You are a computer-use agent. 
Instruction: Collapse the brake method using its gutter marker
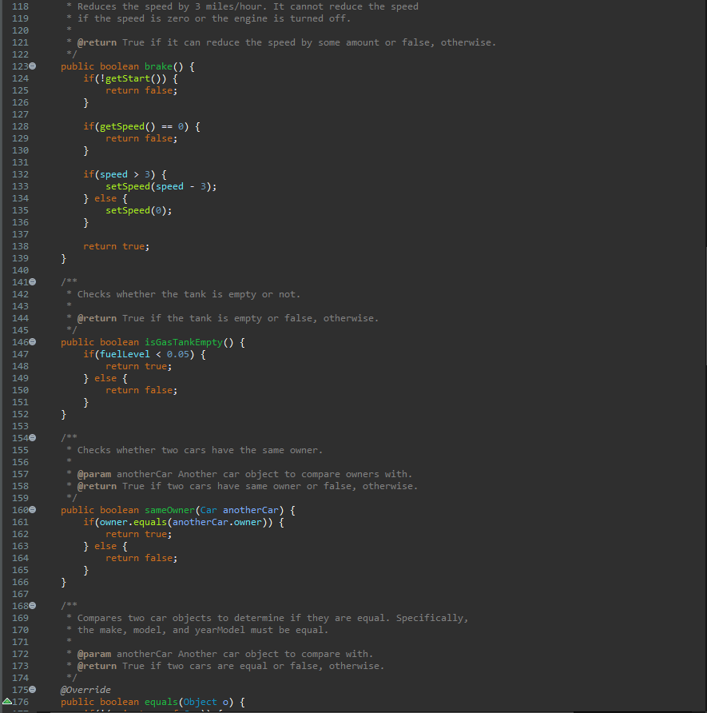(33, 66)
